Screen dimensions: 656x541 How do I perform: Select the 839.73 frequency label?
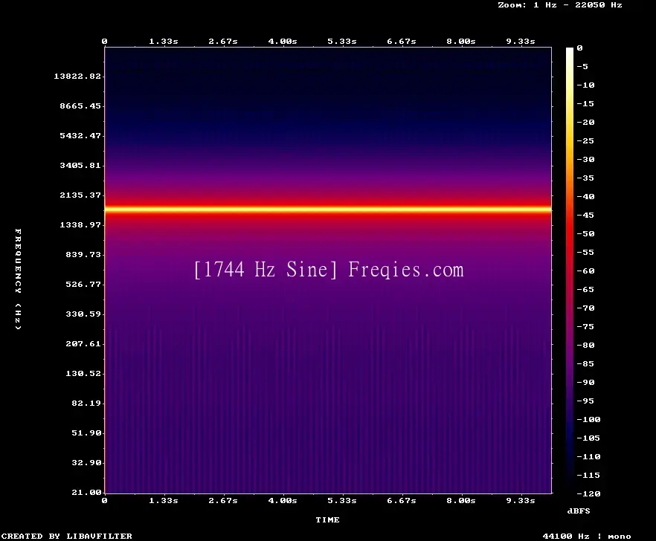pos(83,254)
